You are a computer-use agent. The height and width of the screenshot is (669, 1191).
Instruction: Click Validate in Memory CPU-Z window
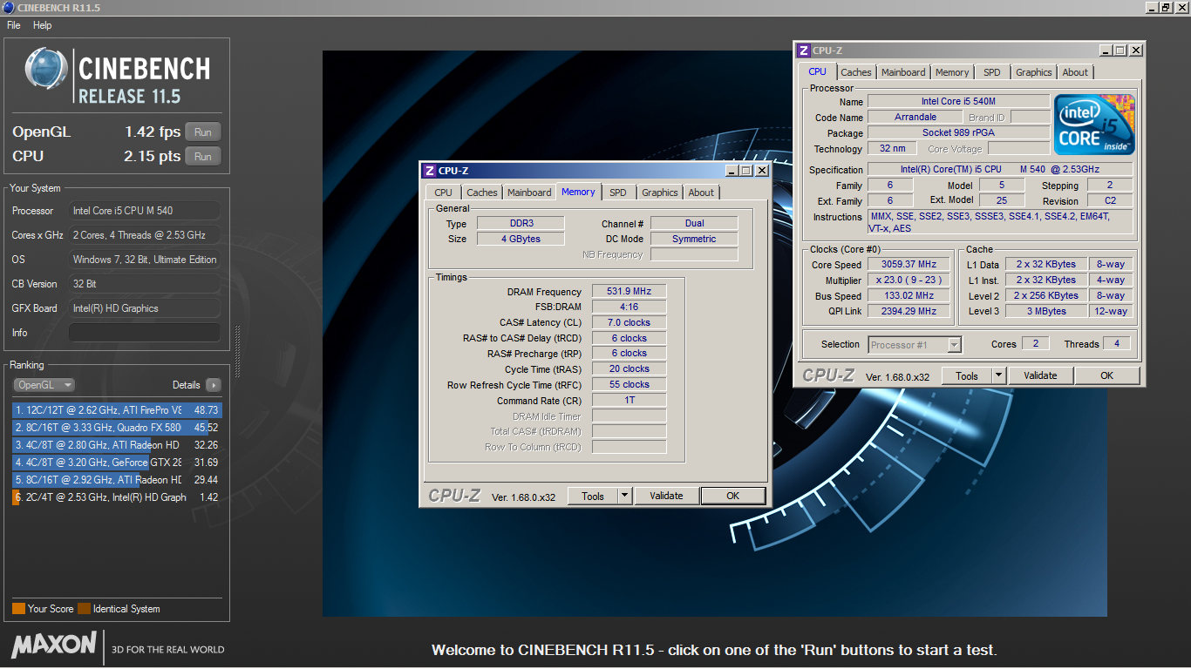point(666,496)
